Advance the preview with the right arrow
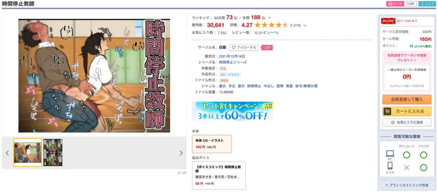Screen dimensions: 438x192 pyautogui.click(x=181, y=153)
